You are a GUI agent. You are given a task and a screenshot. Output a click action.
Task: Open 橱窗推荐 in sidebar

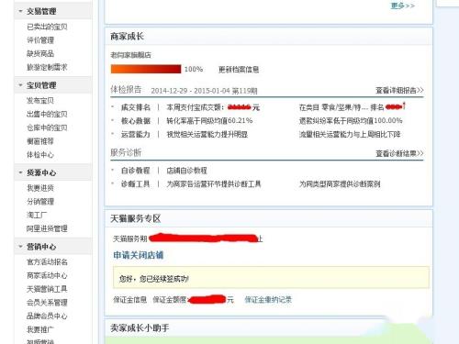tap(40, 141)
